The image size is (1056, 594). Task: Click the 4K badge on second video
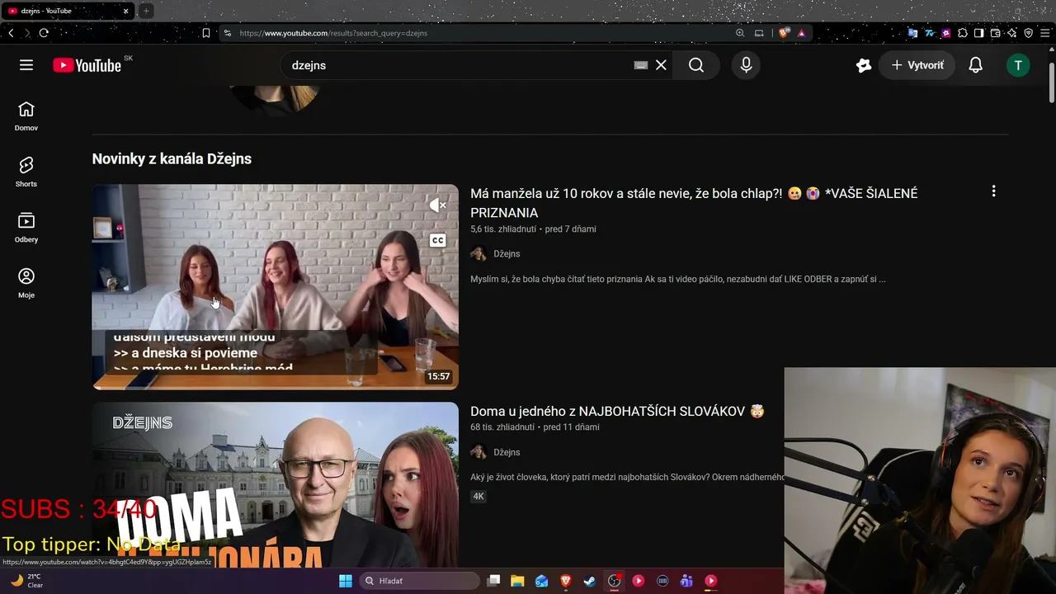pos(478,497)
